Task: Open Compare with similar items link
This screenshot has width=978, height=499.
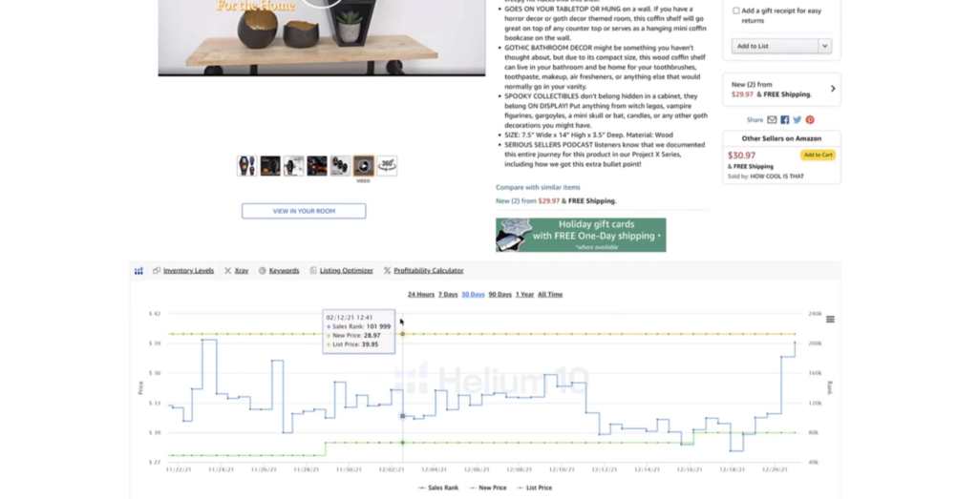Action: (x=538, y=188)
